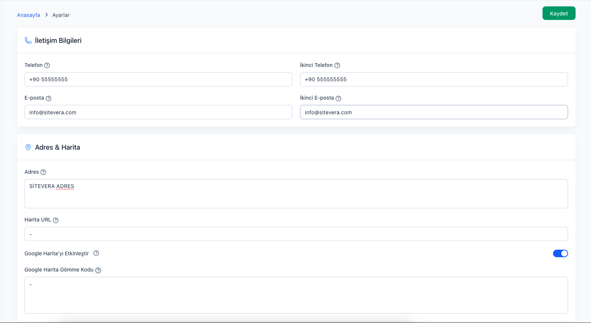The height and width of the screenshot is (323, 591).
Task: Click the Adres & Harita section heading
Action: (58, 147)
